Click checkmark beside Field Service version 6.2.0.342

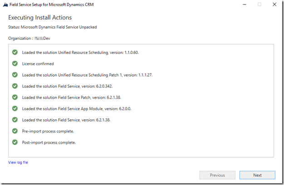tap(15, 86)
